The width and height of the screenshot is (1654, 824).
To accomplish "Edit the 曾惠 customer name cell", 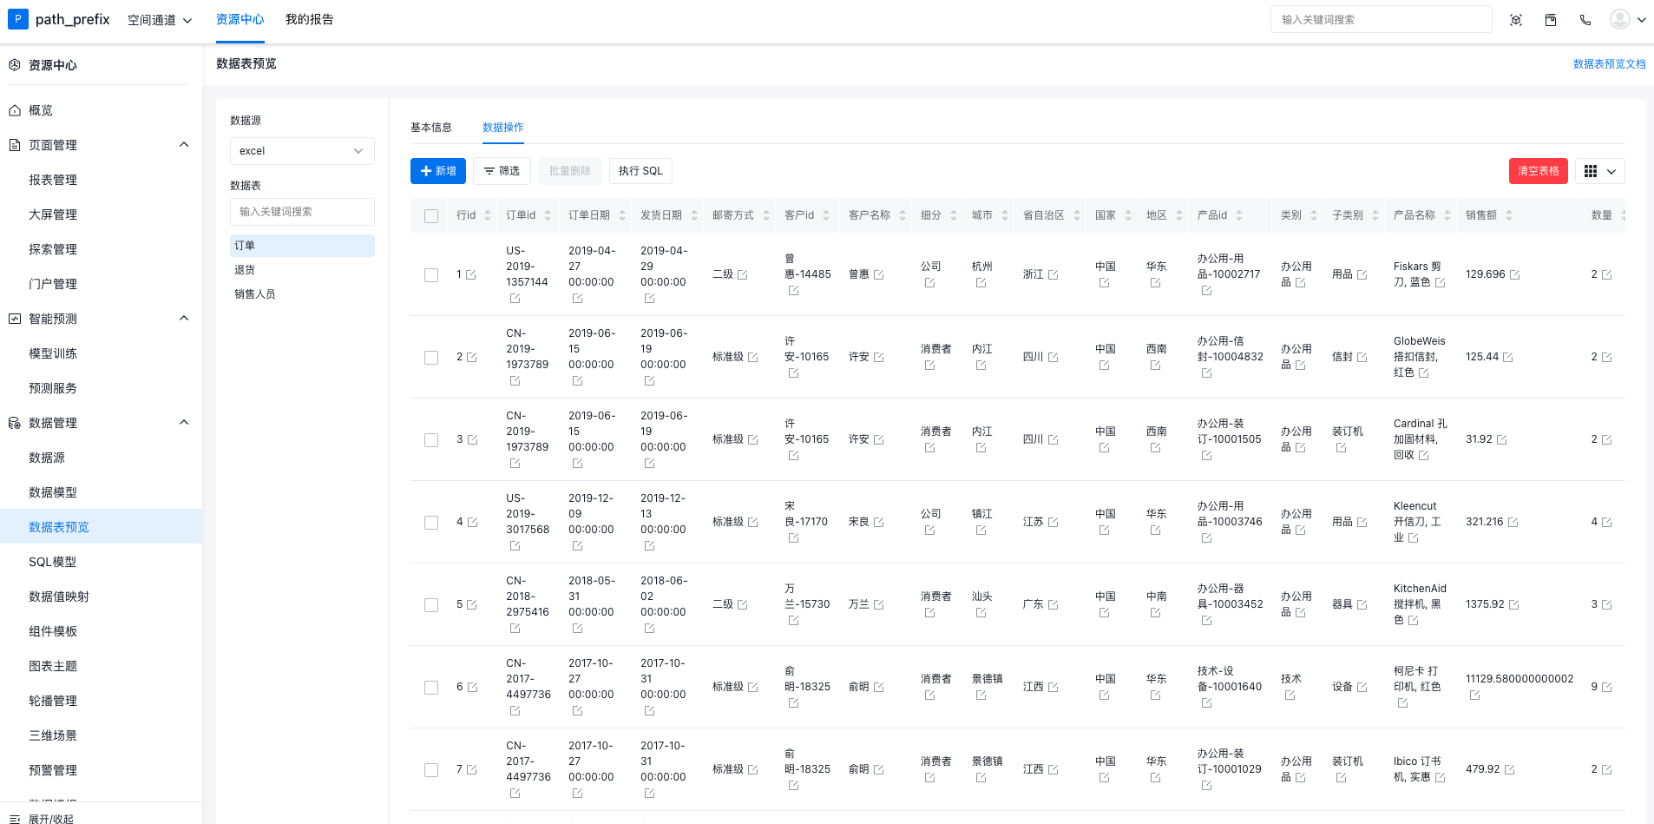I will 878,275.
